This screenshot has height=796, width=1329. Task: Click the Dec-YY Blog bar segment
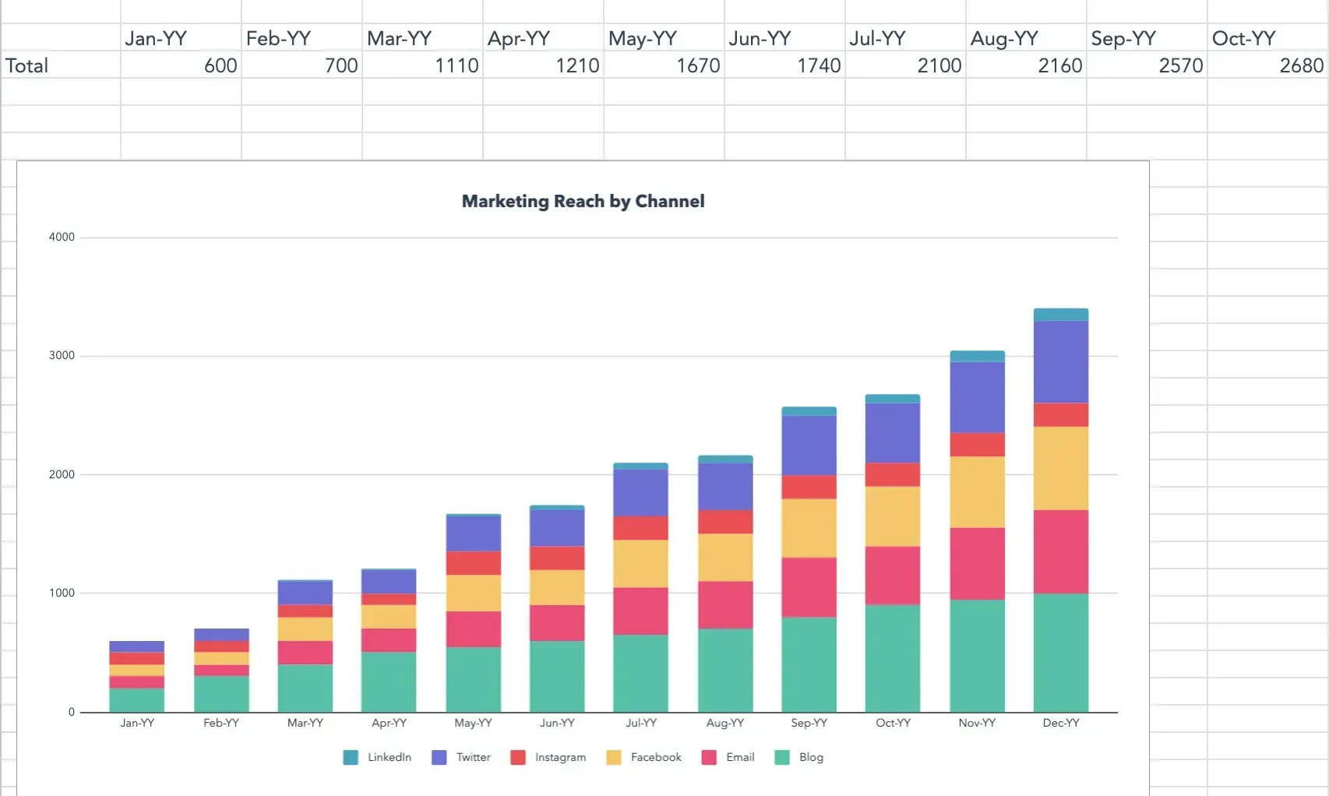[1060, 653]
